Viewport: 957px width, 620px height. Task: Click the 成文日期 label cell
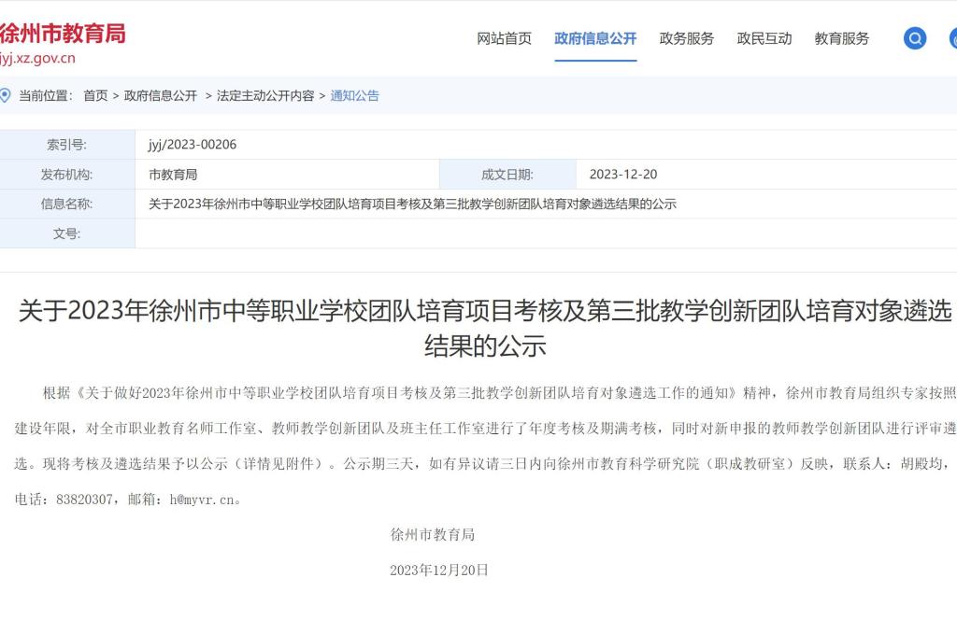(507, 175)
